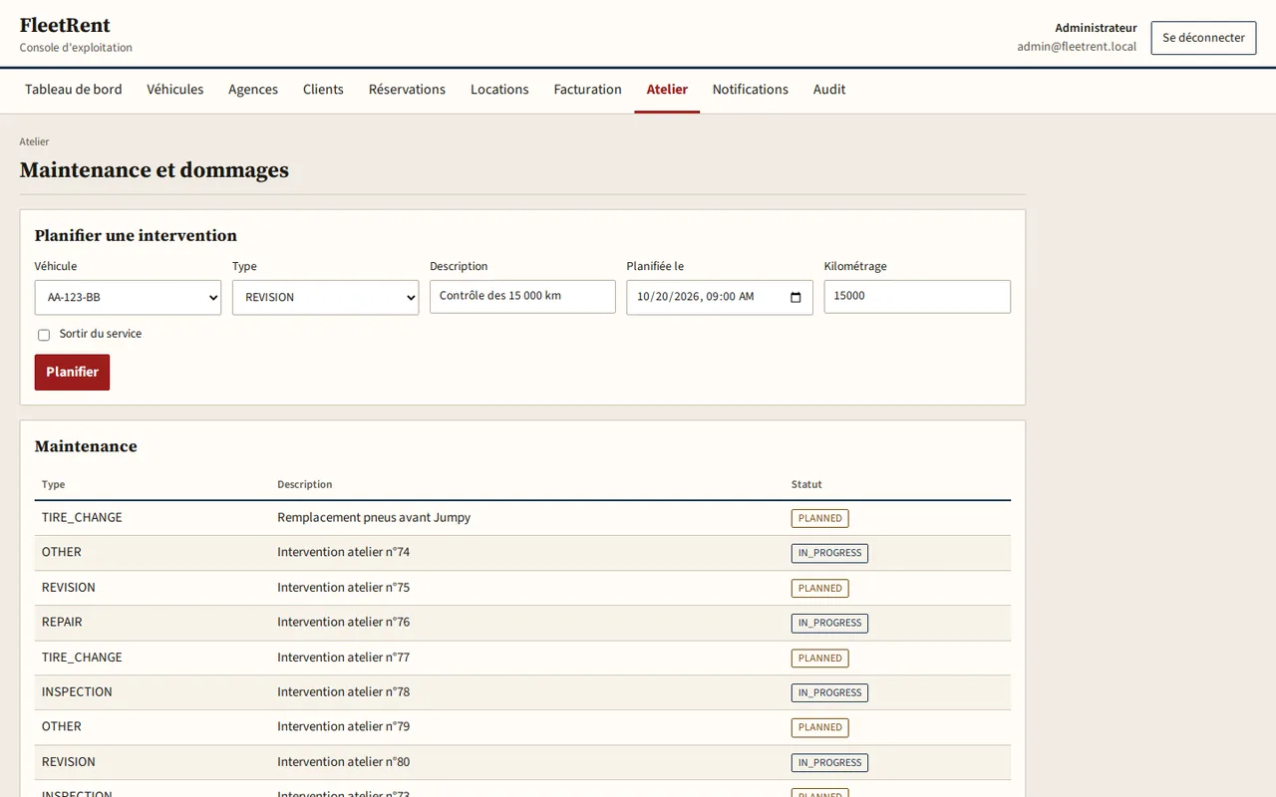Click the PLANNED badge for Intervention n°75
Viewport: 1276px width, 797px height.
coord(820,588)
